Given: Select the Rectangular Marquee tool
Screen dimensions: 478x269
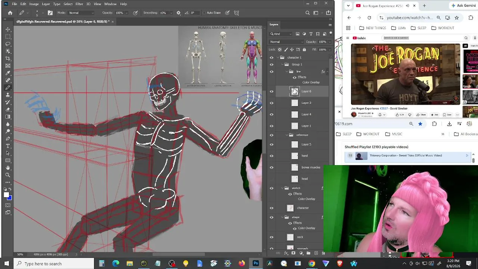Looking at the screenshot, I should [x=8, y=37].
